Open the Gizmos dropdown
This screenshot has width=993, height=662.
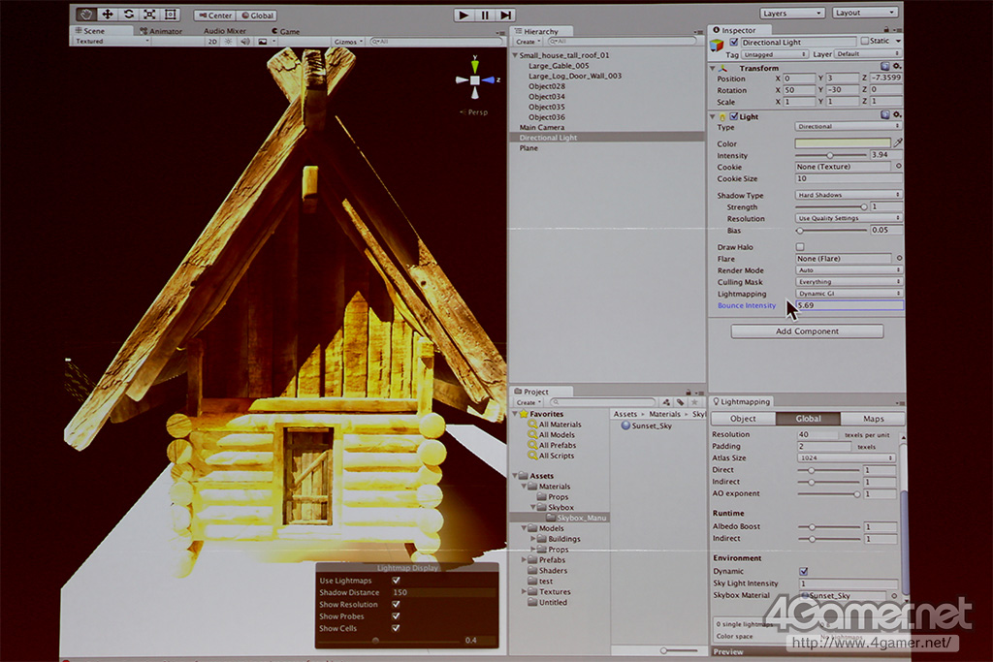(x=348, y=42)
